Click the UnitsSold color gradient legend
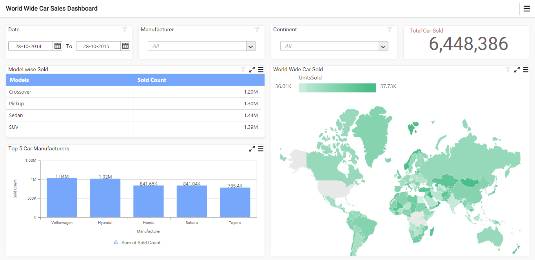 tap(337, 88)
